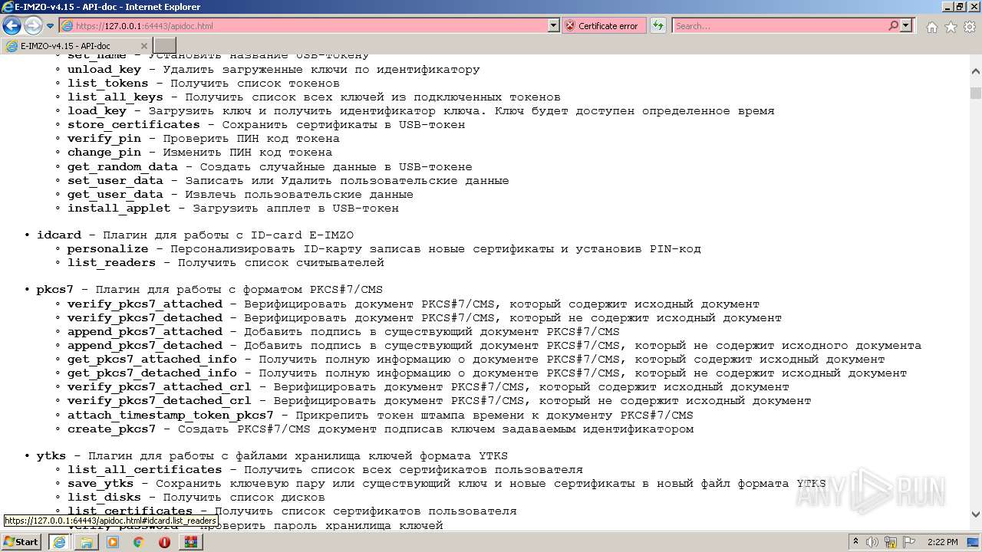The image size is (982, 552).
Task: Click Internet Explorer taskbar icon
Action: click(59, 542)
